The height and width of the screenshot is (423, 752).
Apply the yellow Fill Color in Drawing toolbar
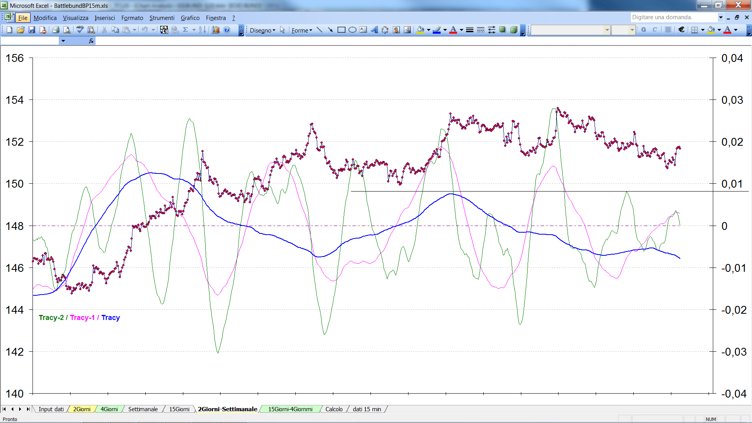pos(420,30)
